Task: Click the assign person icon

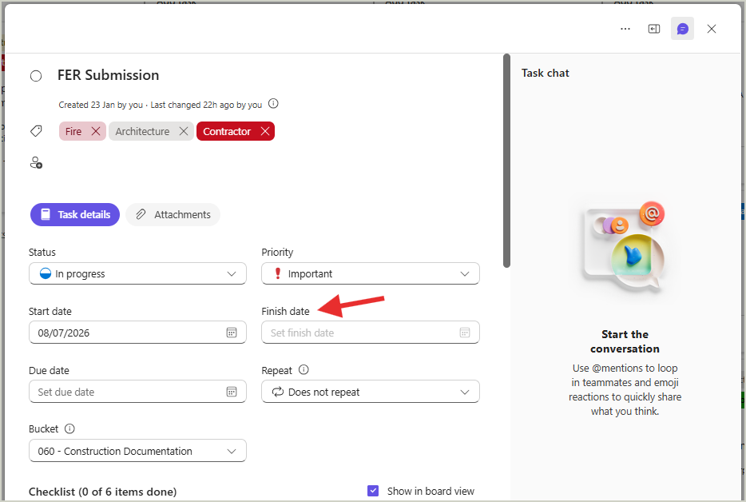Action: pos(36,163)
